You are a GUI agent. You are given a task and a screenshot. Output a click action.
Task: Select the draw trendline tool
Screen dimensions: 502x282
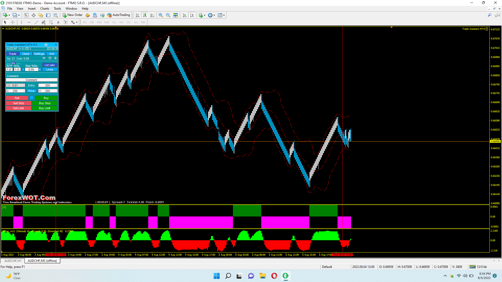pyautogui.click(x=36, y=22)
